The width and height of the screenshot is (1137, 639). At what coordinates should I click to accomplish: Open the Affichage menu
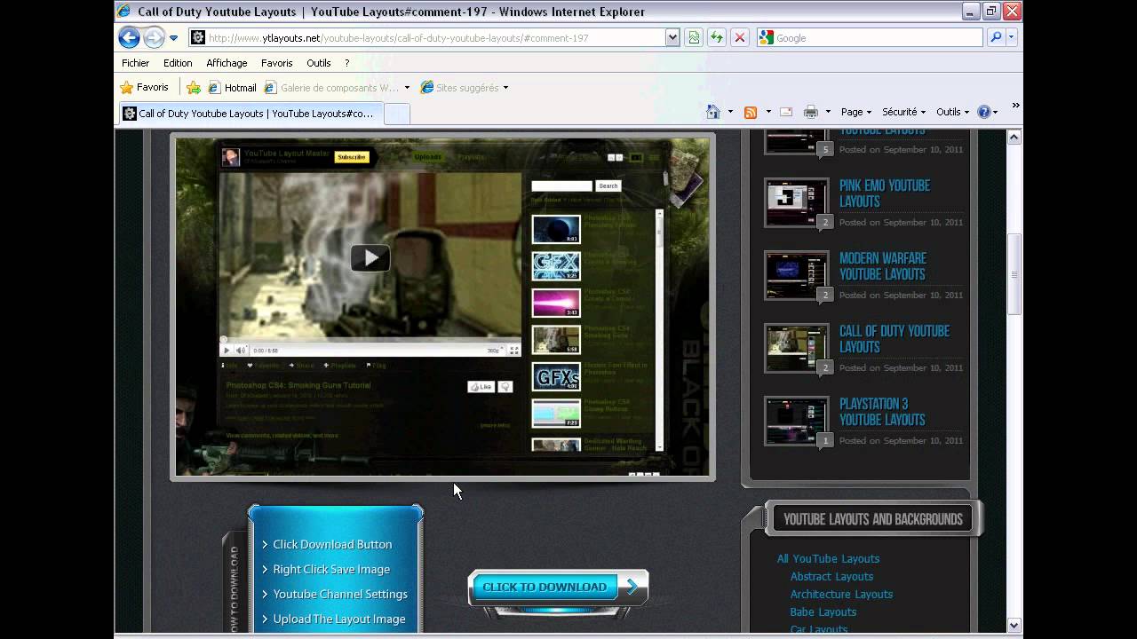227,63
